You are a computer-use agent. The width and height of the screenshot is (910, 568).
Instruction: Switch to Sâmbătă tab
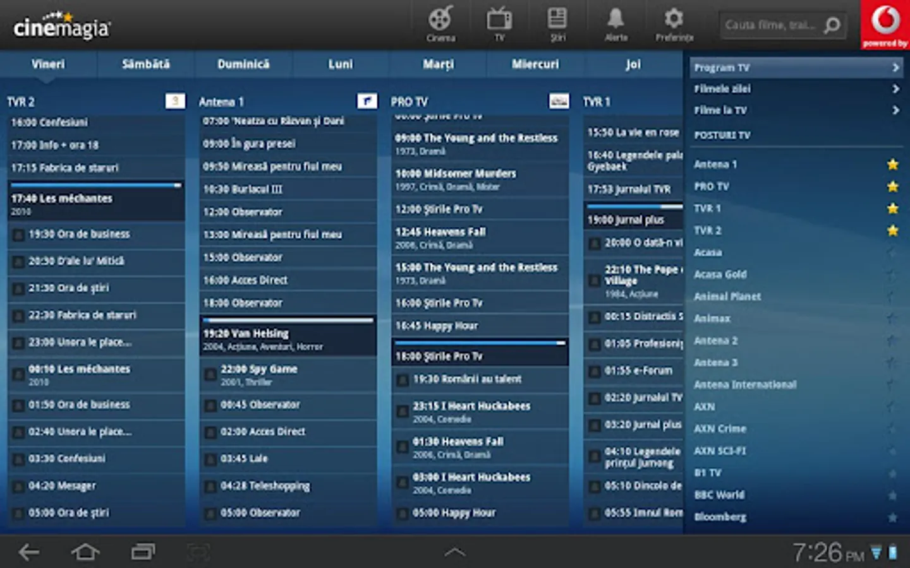point(146,64)
